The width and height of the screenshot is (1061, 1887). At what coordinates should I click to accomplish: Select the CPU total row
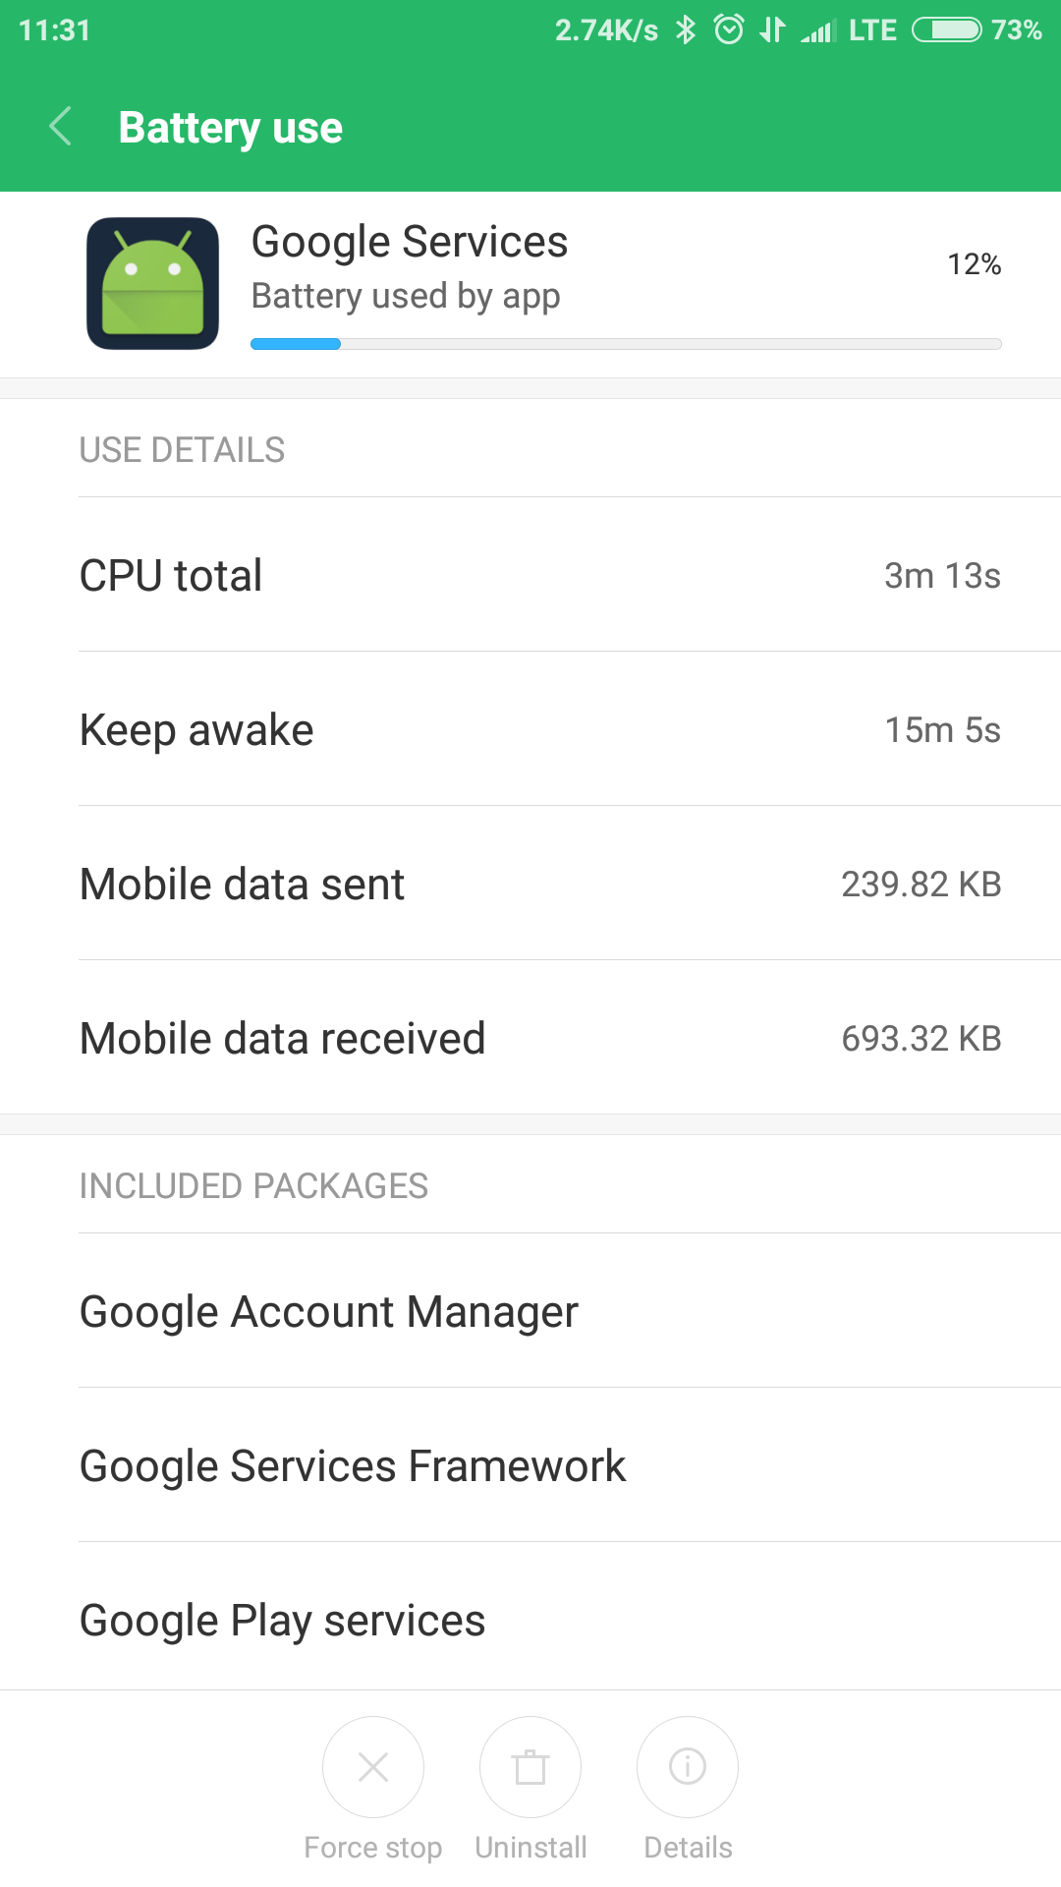click(540, 575)
